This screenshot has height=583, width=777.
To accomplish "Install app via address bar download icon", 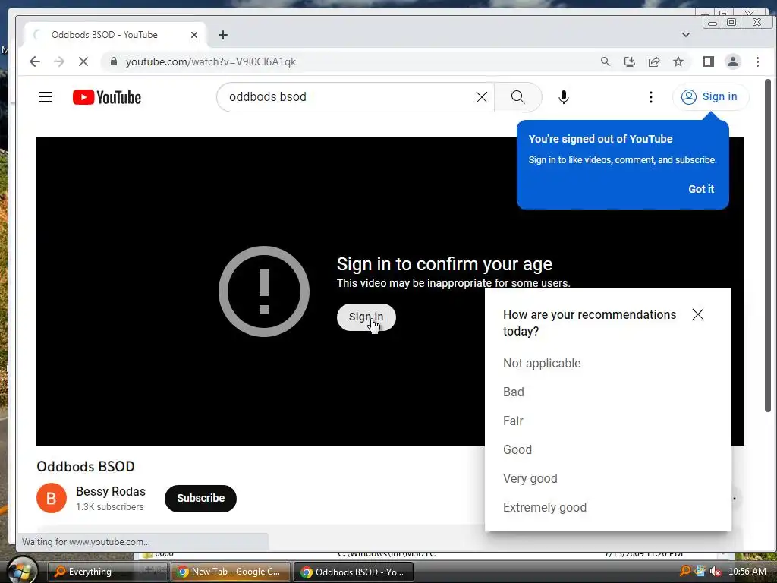I will click(629, 61).
